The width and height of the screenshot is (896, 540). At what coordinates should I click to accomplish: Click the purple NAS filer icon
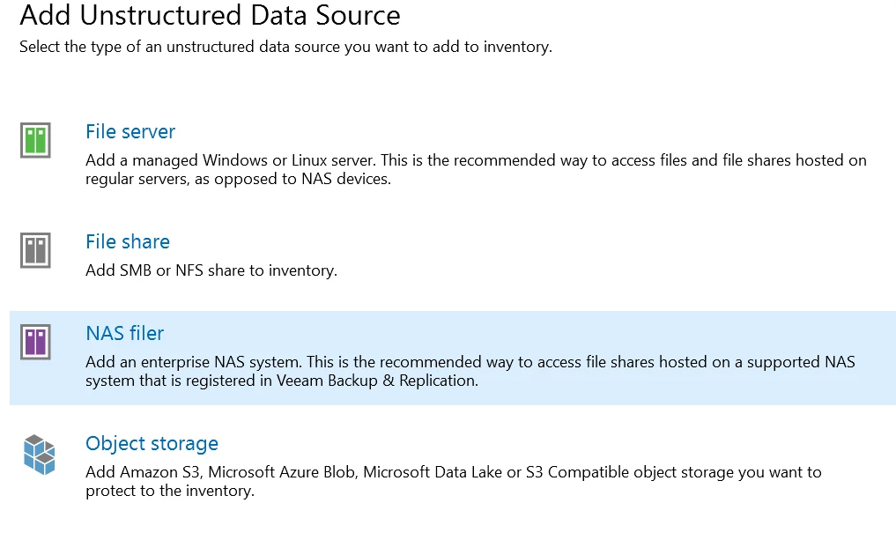click(x=35, y=342)
